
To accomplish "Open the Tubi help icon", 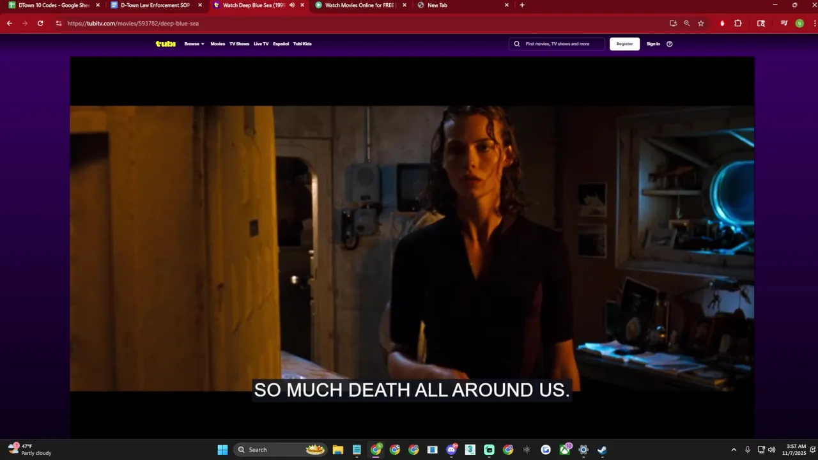I will coord(670,44).
